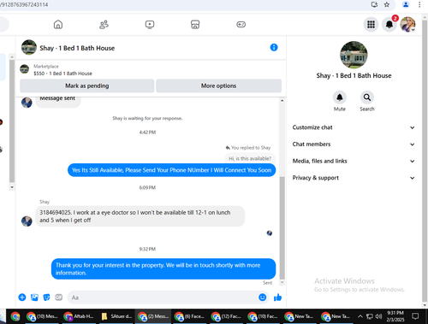Expand Media, files and links section
The height and width of the screenshot is (324, 428).
tap(354, 161)
